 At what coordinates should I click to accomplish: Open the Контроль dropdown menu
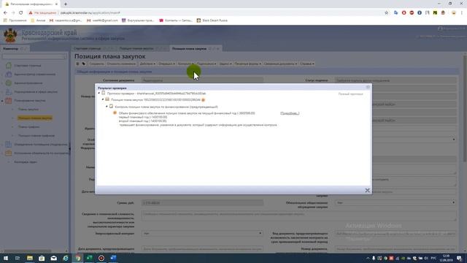tap(185, 64)
